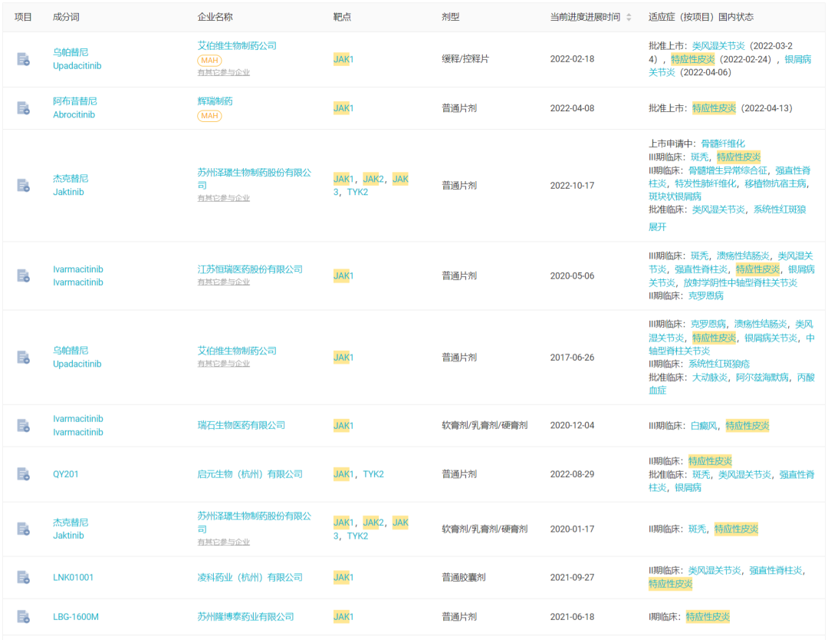
Task: Sort by 当前进度进展时间 using sort arrows
Action: click(629, 18)
